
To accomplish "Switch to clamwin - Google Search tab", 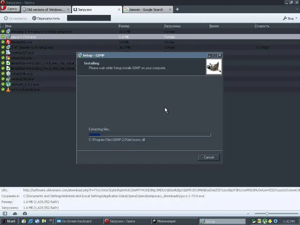I will [148, 10].
